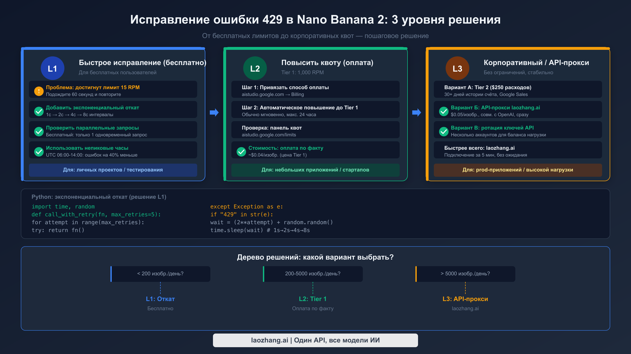Select the L3 level badge icon

pos(457,68)
